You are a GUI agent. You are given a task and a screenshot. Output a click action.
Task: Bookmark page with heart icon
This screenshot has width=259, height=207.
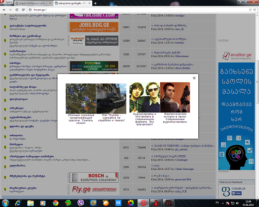(x=255, y=10)
